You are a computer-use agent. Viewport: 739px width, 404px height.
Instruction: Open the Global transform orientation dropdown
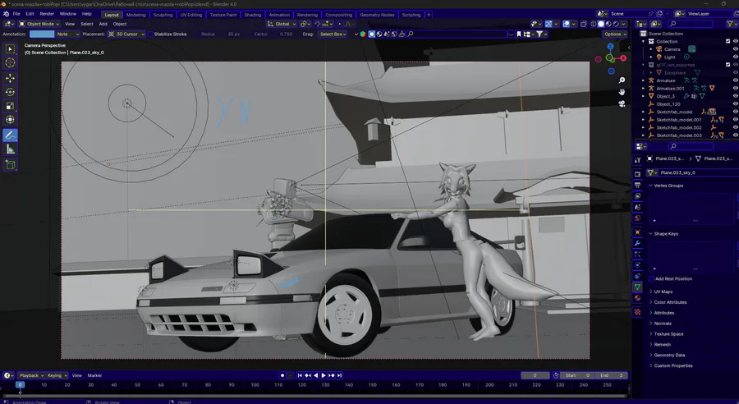coord(282,24)
